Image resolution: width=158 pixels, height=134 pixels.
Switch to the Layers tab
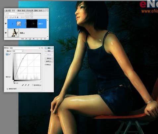[x=14, y=11]
